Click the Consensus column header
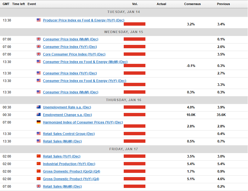The height and width of the screenshot is (191, 248). (x=192, y=4)
